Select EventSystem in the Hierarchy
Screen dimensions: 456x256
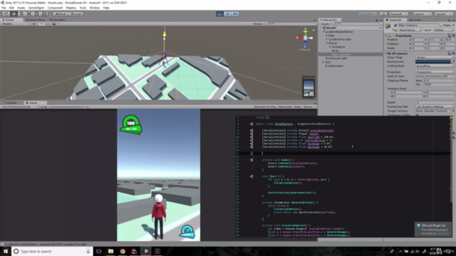pyautogui.click(x=334, y=66)
